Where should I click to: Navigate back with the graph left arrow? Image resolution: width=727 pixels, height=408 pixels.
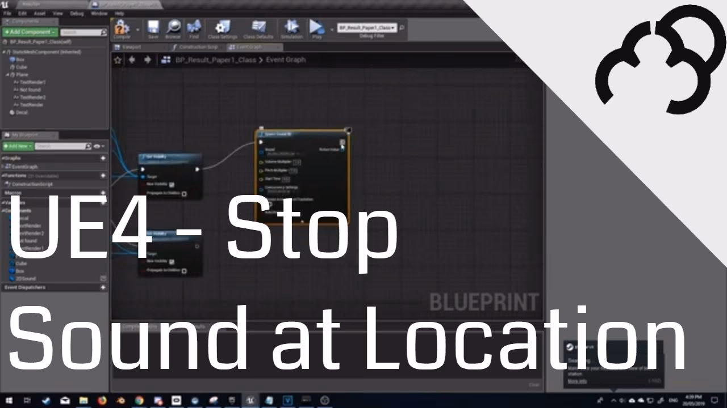pos(132,59)
